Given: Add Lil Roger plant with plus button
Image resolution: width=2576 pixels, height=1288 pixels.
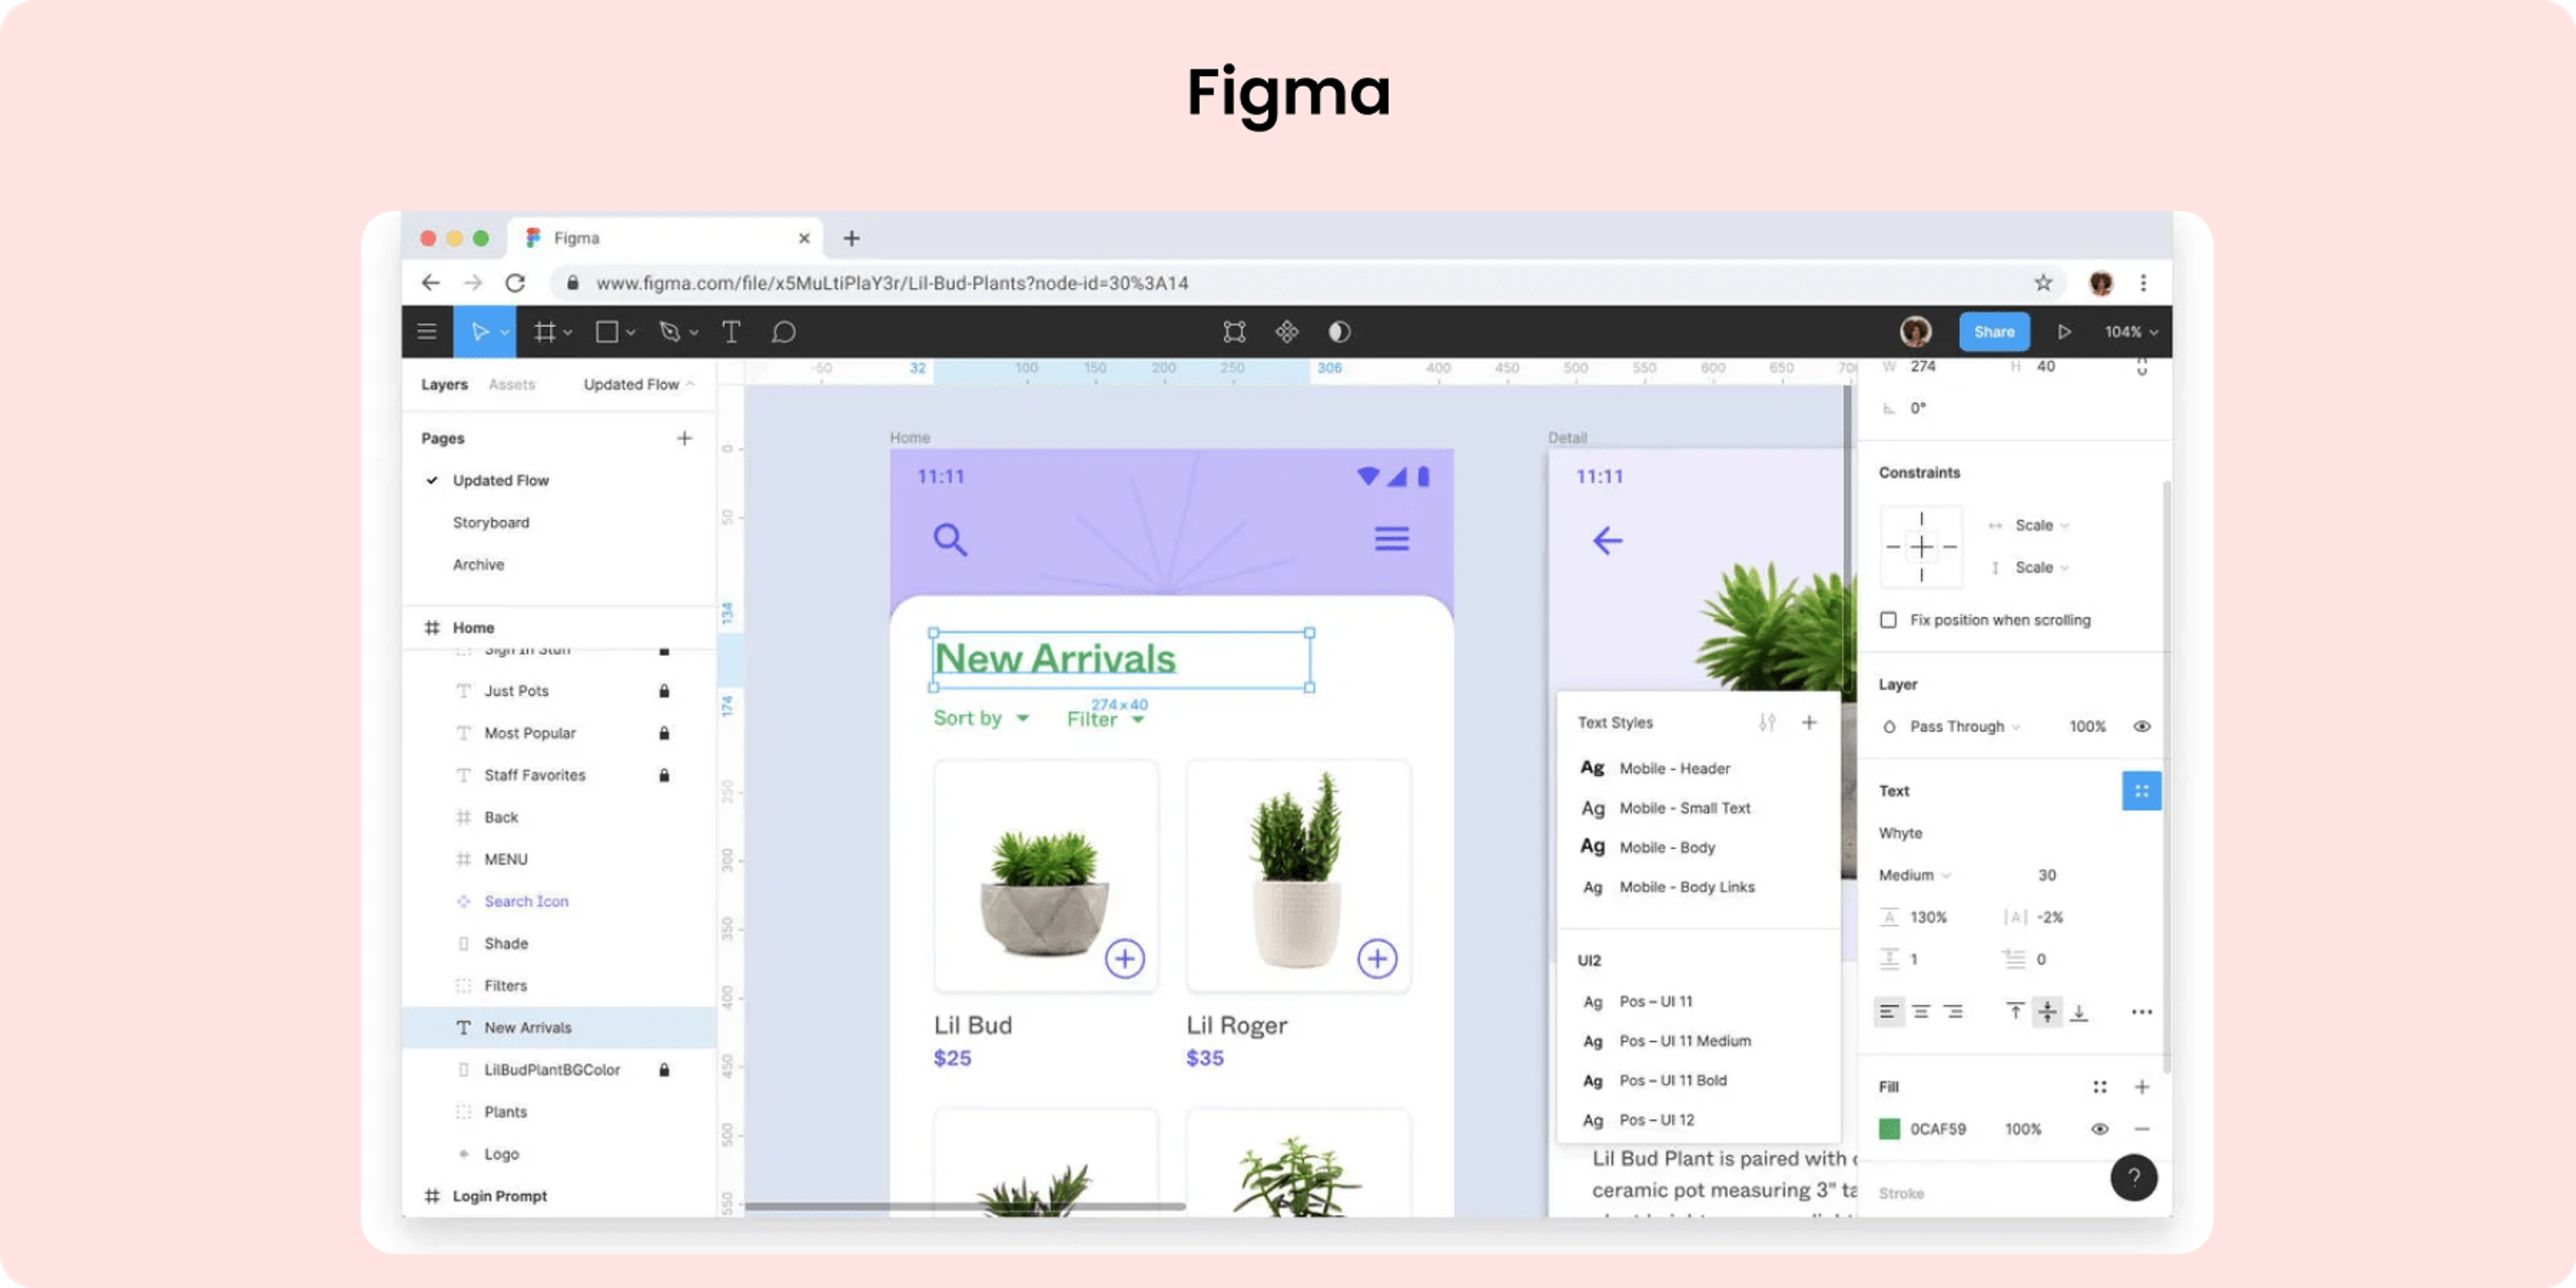Looking at the screenshot, I should pos(1377,959).
